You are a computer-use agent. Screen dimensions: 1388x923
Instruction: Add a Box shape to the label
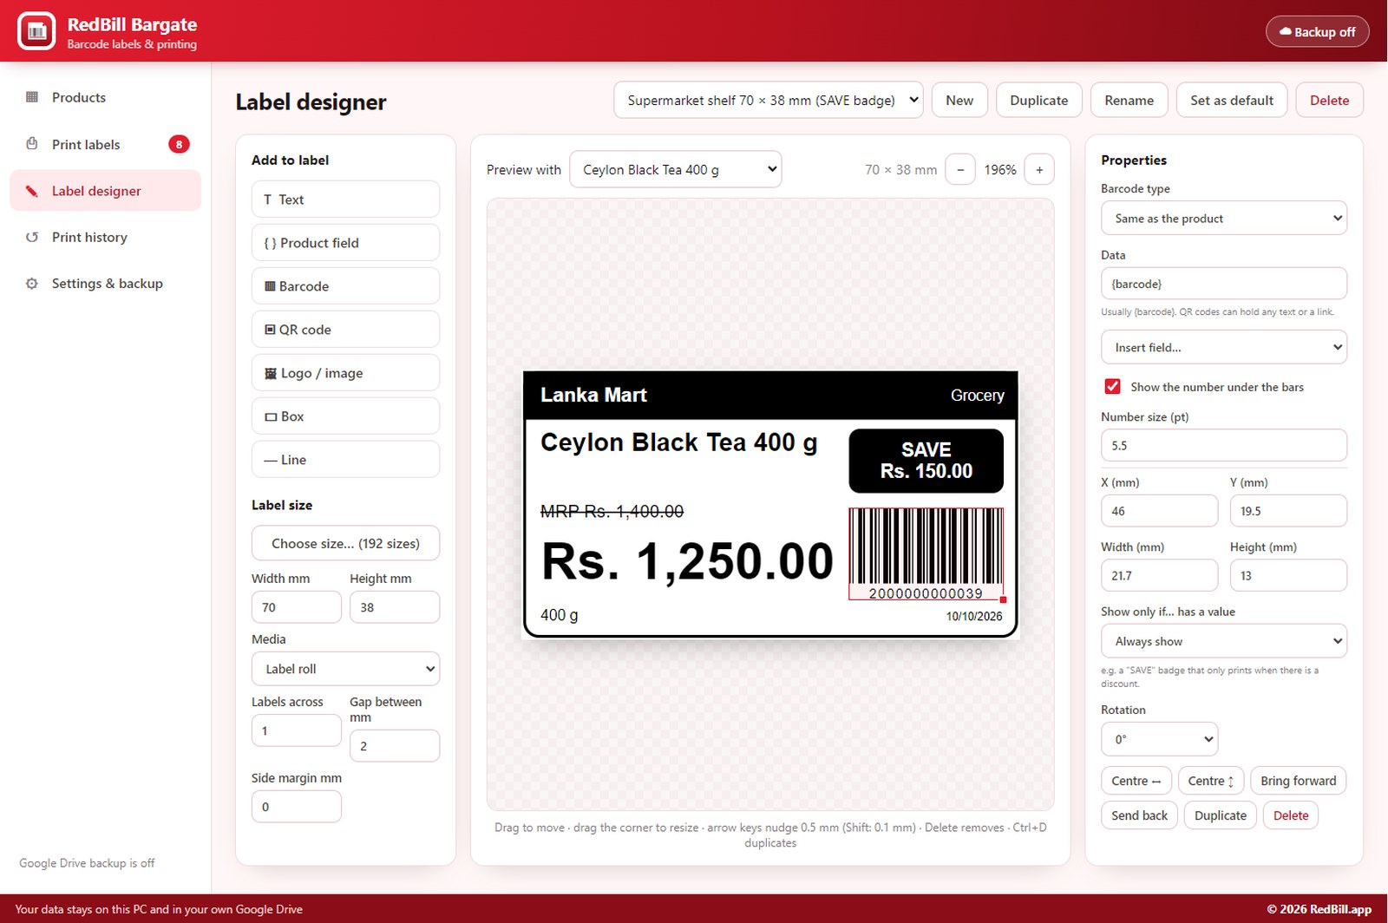[345, 416]
